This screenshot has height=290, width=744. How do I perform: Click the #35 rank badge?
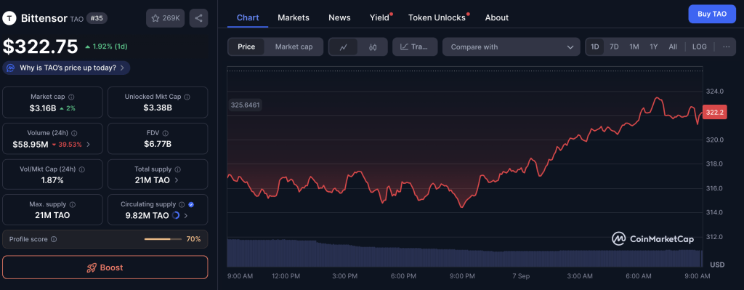pos(97,18)
